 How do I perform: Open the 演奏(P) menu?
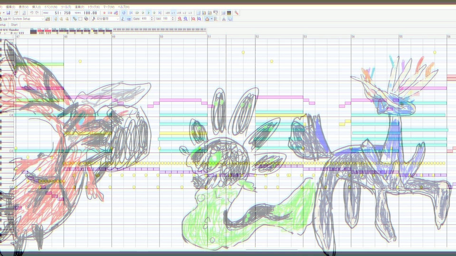79,7
